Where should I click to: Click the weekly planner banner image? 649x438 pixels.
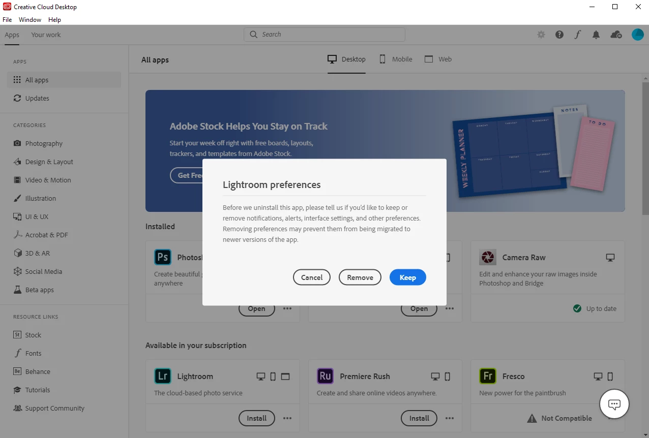(x=533, y=151)
